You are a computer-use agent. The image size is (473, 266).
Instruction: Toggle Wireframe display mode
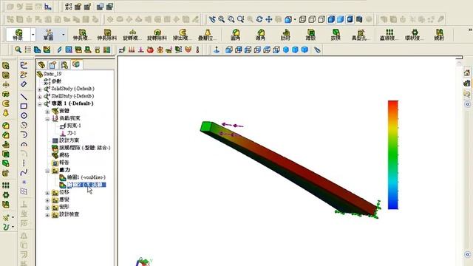[x=302, y=19]
